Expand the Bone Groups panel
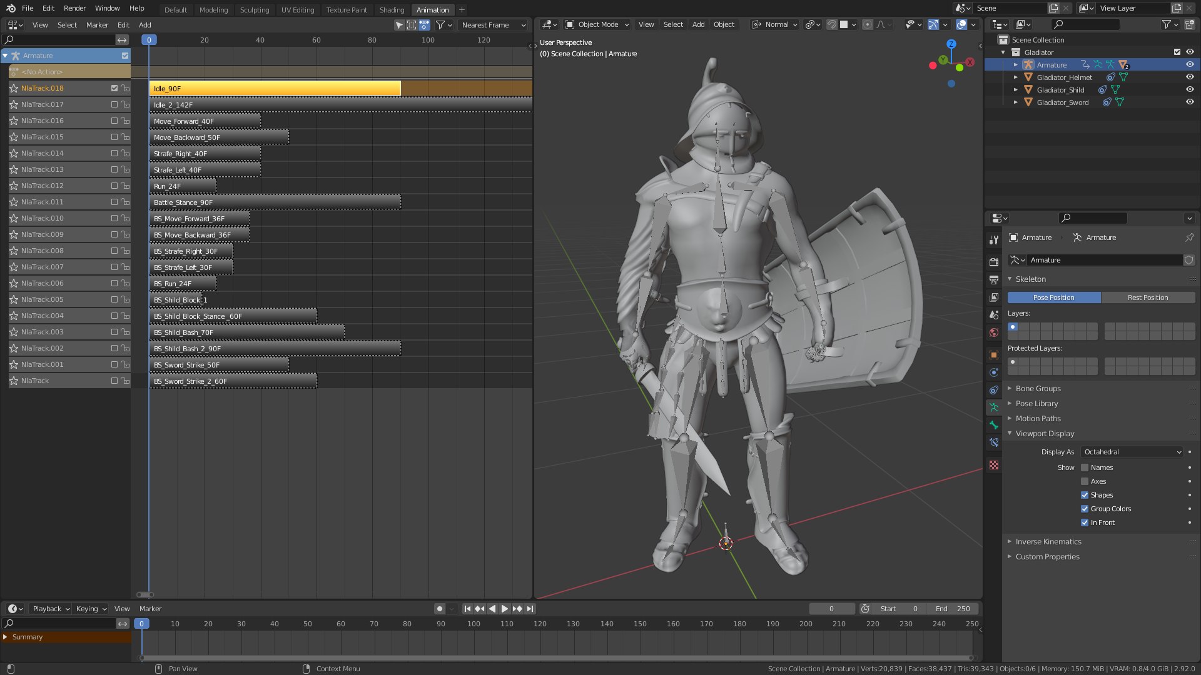 (x=1038, y=389)
